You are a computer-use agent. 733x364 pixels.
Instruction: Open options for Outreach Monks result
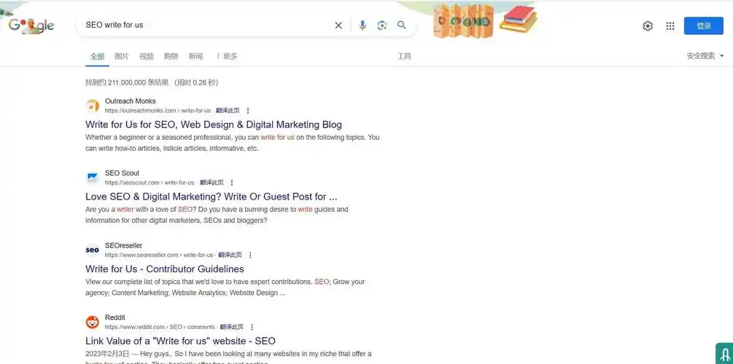248,111
